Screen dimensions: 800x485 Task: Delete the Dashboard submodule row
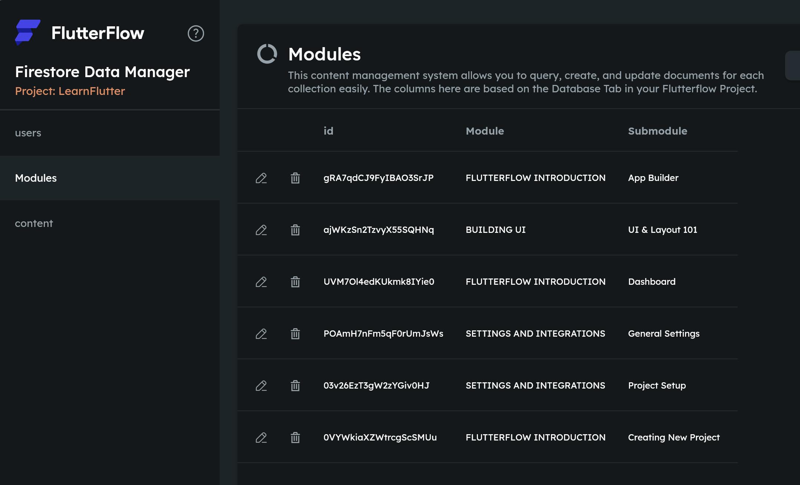coord(295,282)
